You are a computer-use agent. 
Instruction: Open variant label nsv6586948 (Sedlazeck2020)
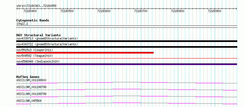38,61
